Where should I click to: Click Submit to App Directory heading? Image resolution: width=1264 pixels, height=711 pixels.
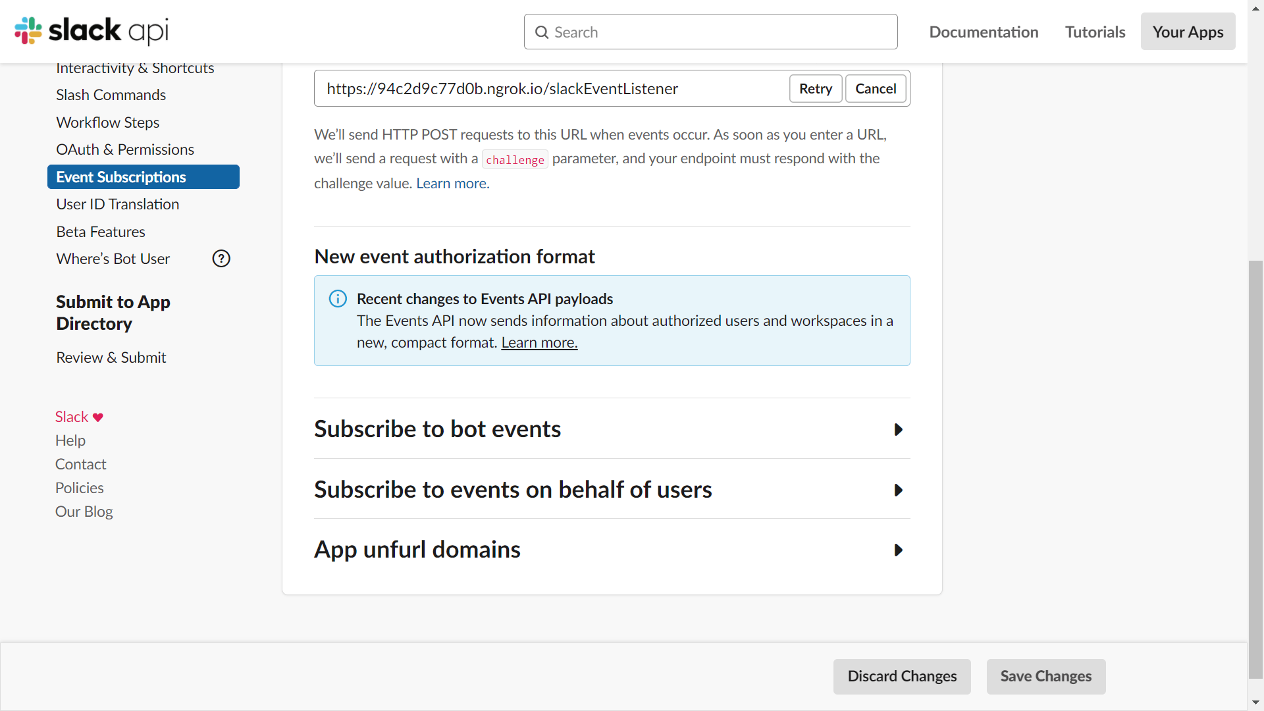pos(113,313)
